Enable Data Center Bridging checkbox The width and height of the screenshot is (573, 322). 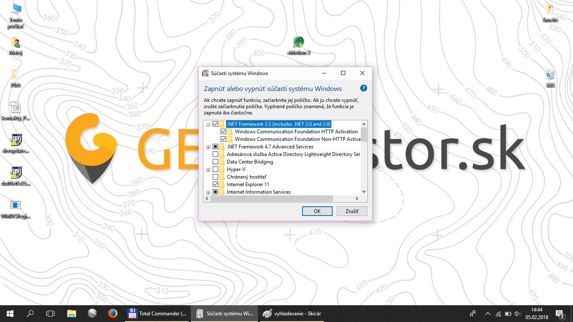[216, 162]
